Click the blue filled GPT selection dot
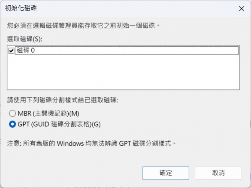Screen dimensions: 251x188 pos(12,124)
